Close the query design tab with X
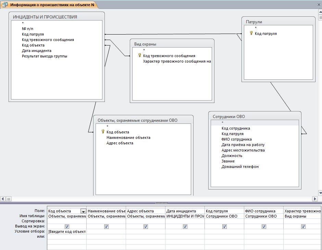 [x=319, y=4]
